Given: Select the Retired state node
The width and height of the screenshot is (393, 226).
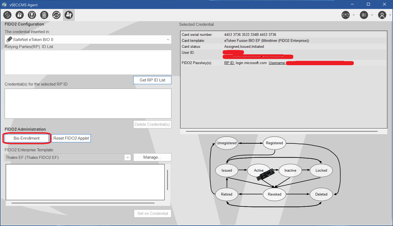Looking at the screenshot, I should pyautogui.click(x=226, y=194).
